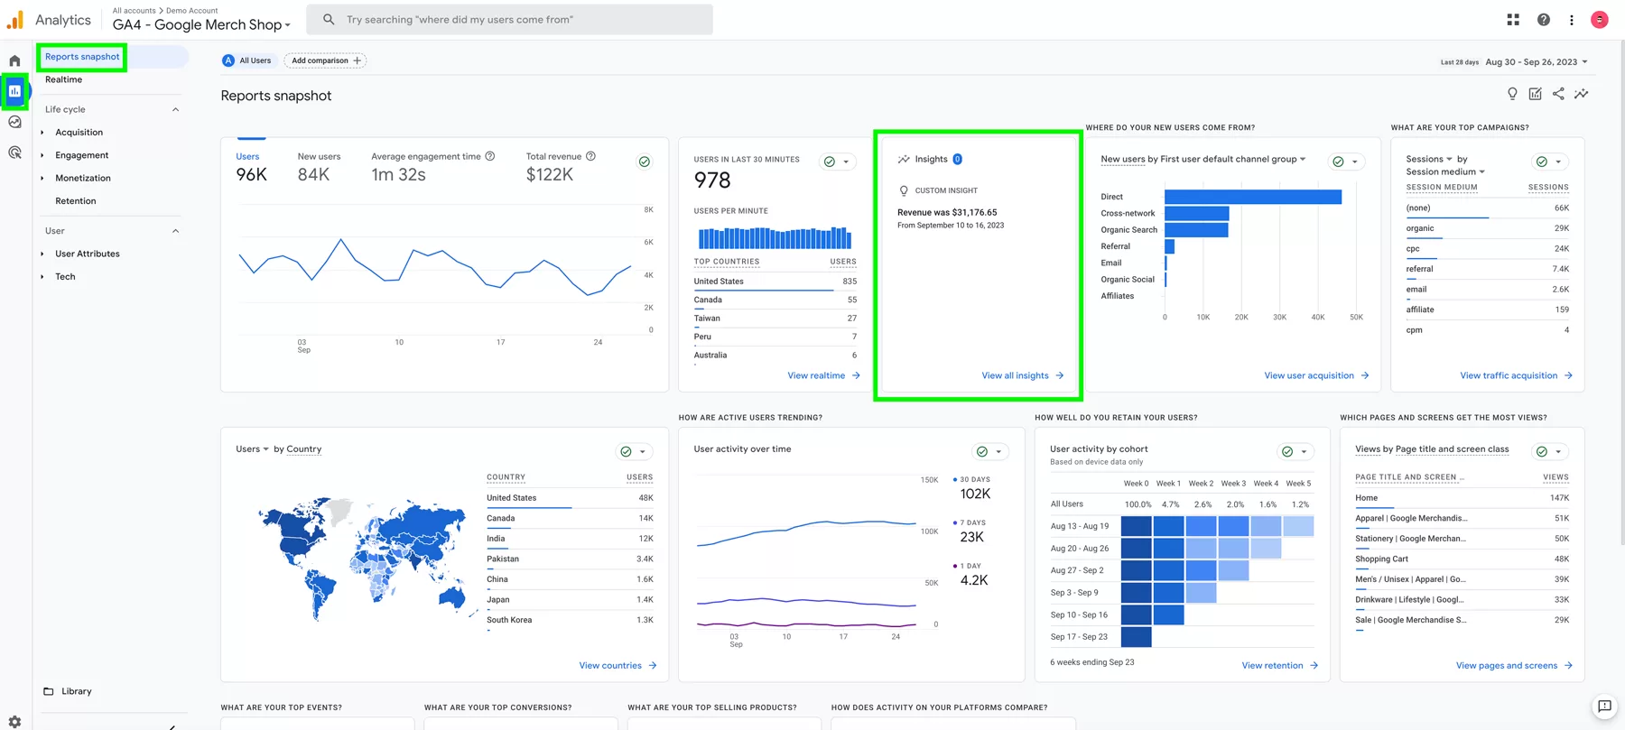Click data quality check on Views by Page card

coord(1542,451)
